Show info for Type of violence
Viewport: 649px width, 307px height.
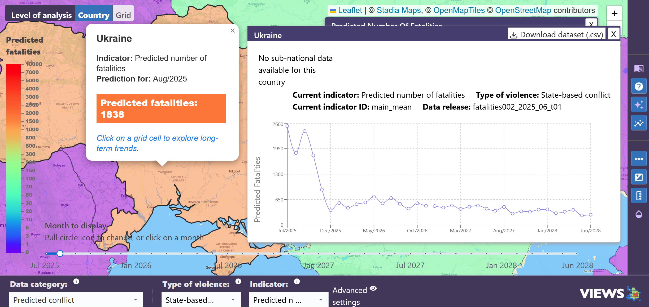[x=238, y=281]
